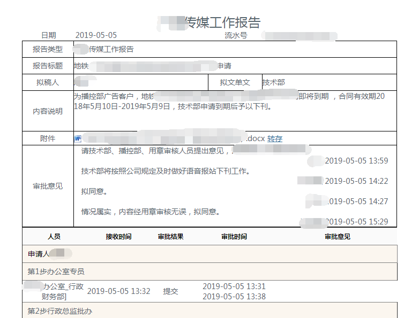Image resolution: width=419 pixels, height=318 pixels.
Task: Select the 流水号 label
Action: tap(236, 35)
